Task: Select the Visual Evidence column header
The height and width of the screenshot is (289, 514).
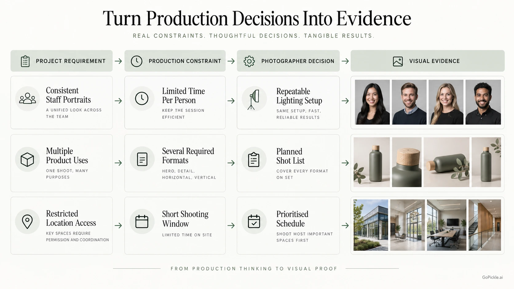Action: click(427, 61)
